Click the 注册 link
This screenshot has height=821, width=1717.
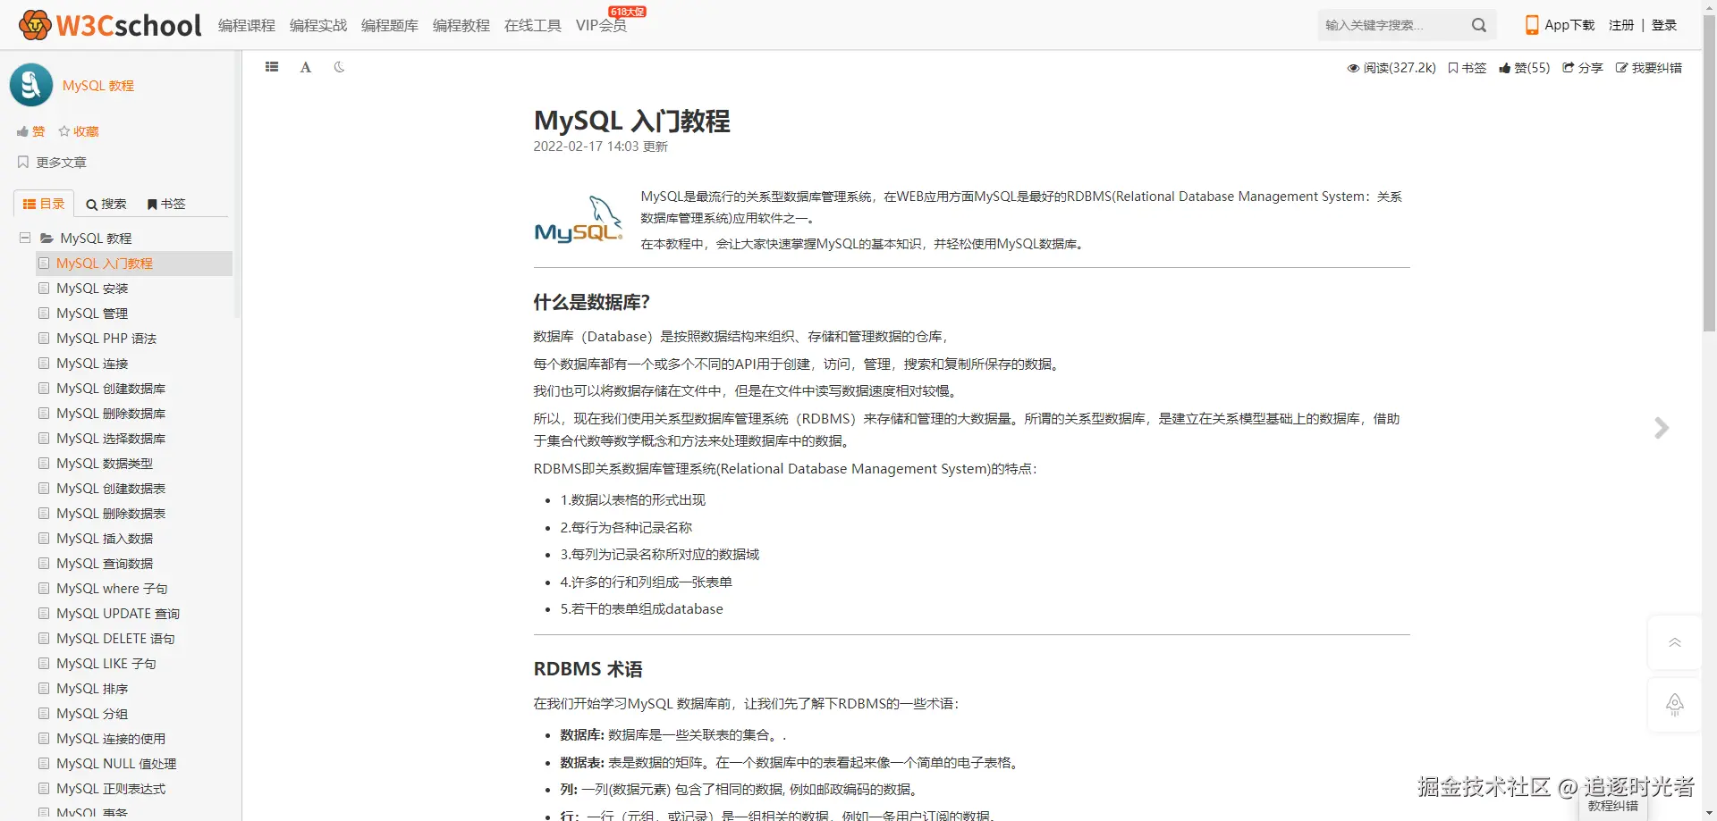click(x=1621, y=25)
